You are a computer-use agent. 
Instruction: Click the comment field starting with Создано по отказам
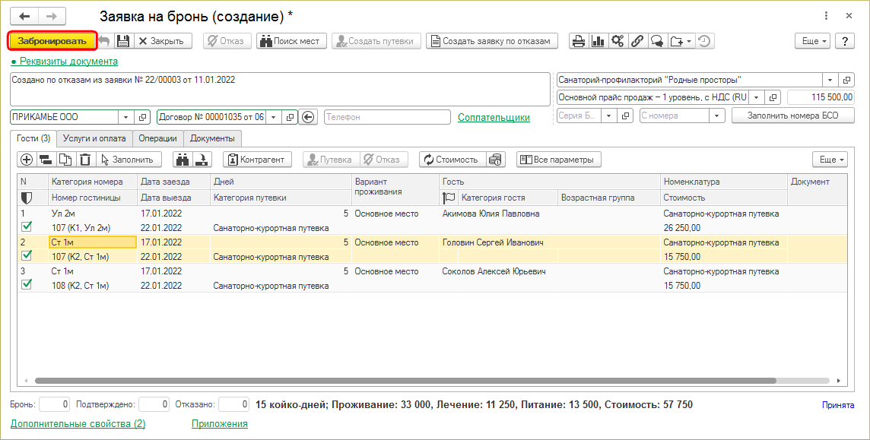280,89
